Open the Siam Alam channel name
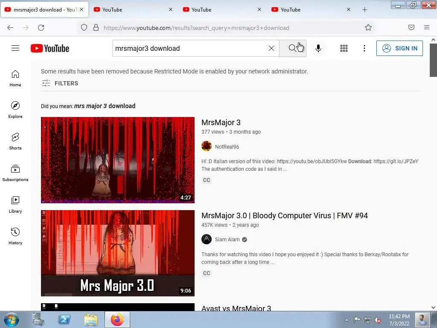This screenshot has width=437, height=328. (227, 239)
